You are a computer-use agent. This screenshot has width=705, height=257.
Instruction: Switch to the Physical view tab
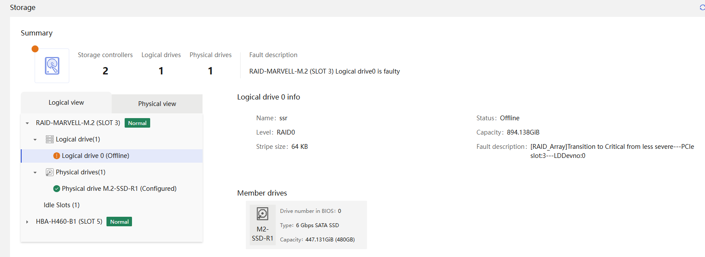(x=157, y=104)
